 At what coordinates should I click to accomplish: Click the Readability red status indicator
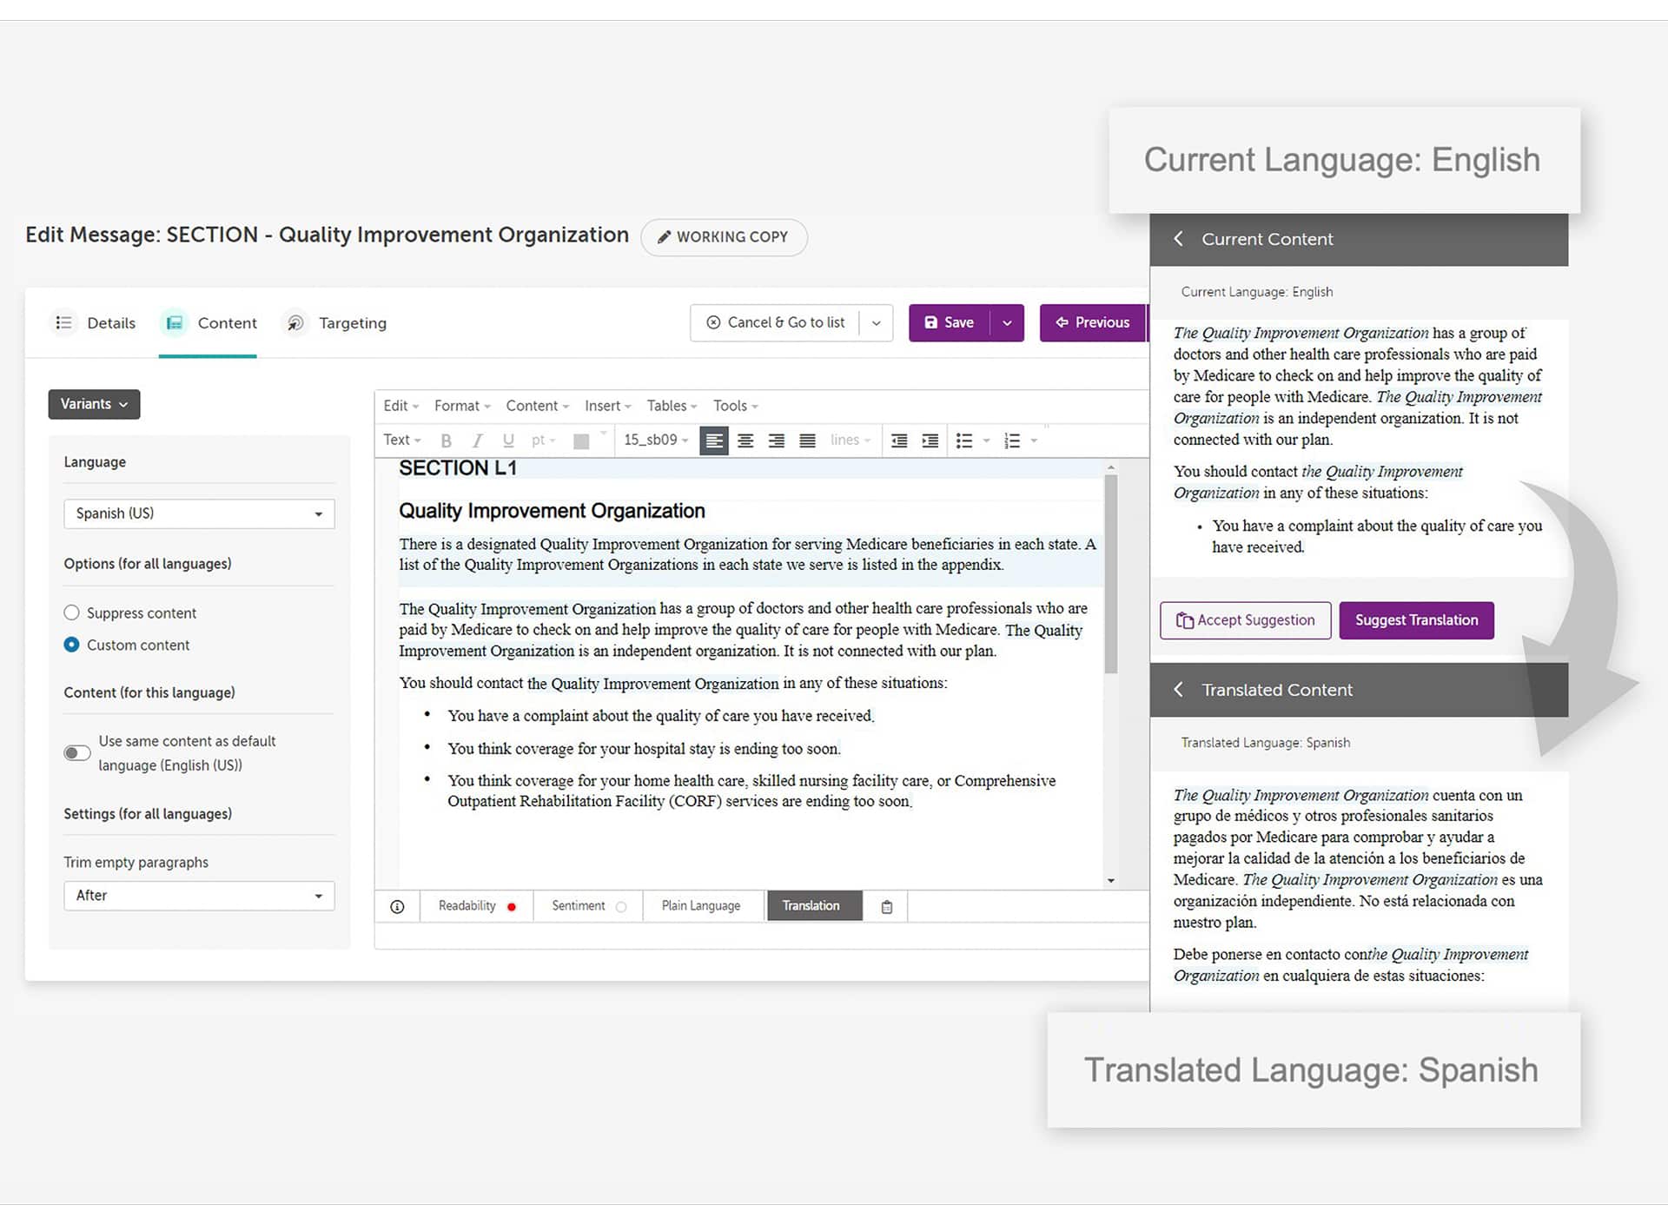[x=512, y=906]
